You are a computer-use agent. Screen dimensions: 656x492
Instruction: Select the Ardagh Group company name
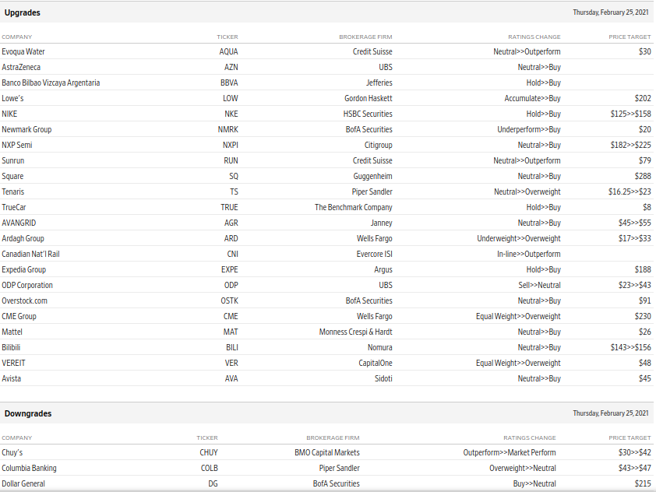pyautogui.click(x=23, y=238)
